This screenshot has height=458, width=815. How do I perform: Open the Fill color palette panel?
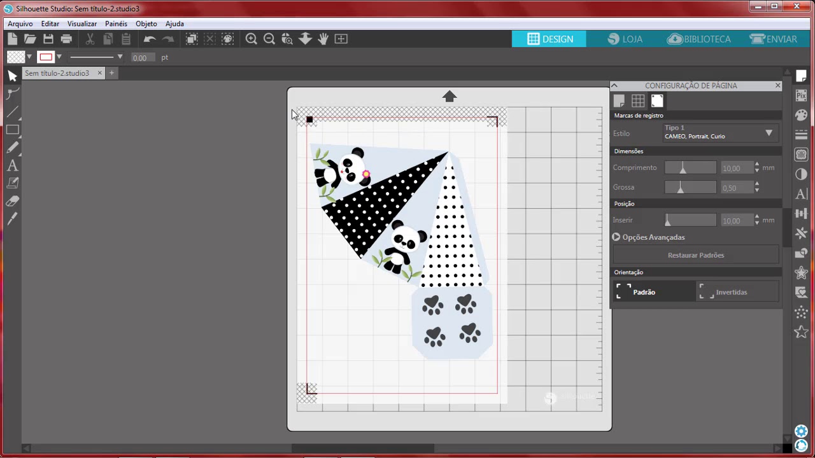pyautogui.click(x=801, y=115)
